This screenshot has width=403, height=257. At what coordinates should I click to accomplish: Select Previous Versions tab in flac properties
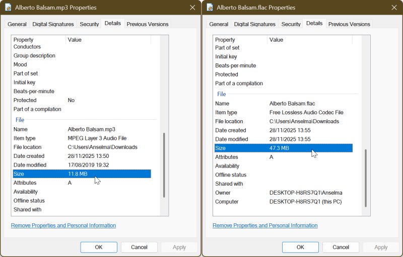(x=349, y=24)
